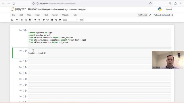The height and width of the screenshot is (103, 184).
Task: Move selected cell up arrow
Action: click(35, 20)
